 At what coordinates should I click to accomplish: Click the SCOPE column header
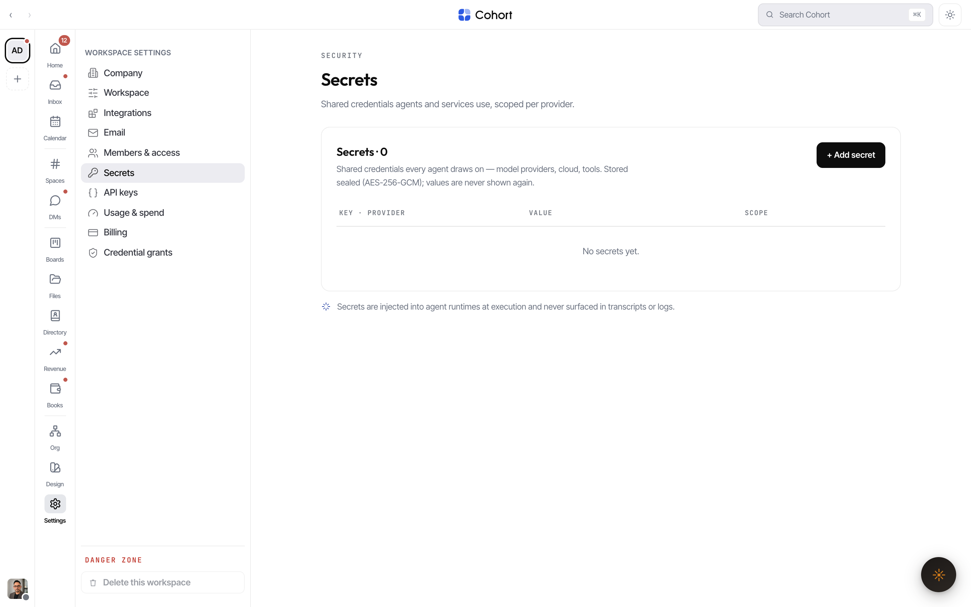tap(756, 213)
